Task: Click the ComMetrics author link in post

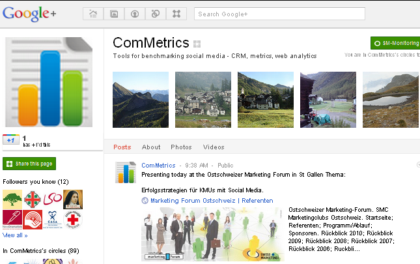Action: [x=158, y=166]
